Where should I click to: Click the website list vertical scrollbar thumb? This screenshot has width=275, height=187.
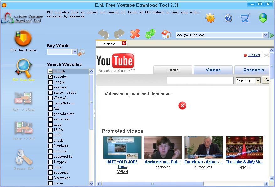coord(91,102)
